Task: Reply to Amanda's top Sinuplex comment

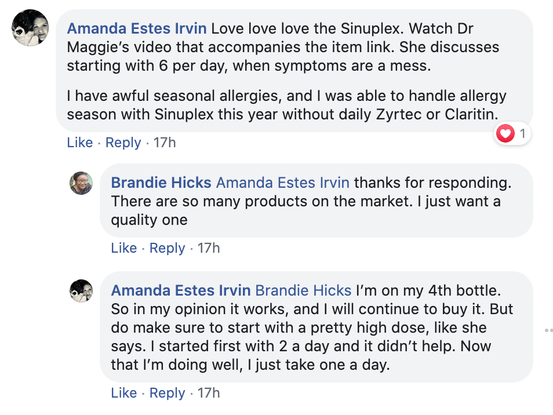Action: 123,143
